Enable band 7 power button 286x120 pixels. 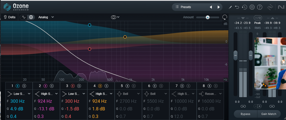click(182, 86)
